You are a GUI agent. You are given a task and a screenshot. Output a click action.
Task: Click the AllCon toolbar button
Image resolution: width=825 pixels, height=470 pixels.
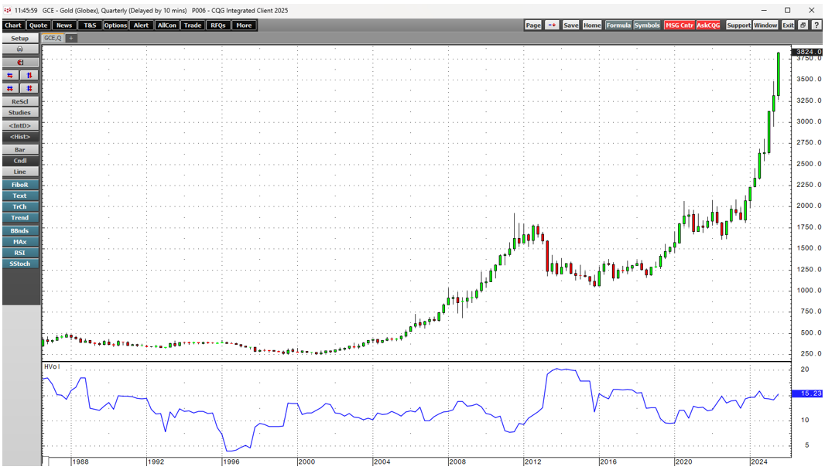[167, 26]
